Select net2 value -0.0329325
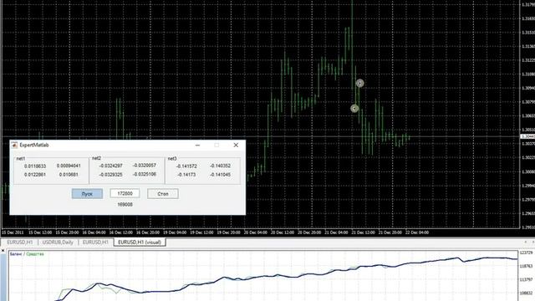535x301 pixels. (x=110, y=174)
